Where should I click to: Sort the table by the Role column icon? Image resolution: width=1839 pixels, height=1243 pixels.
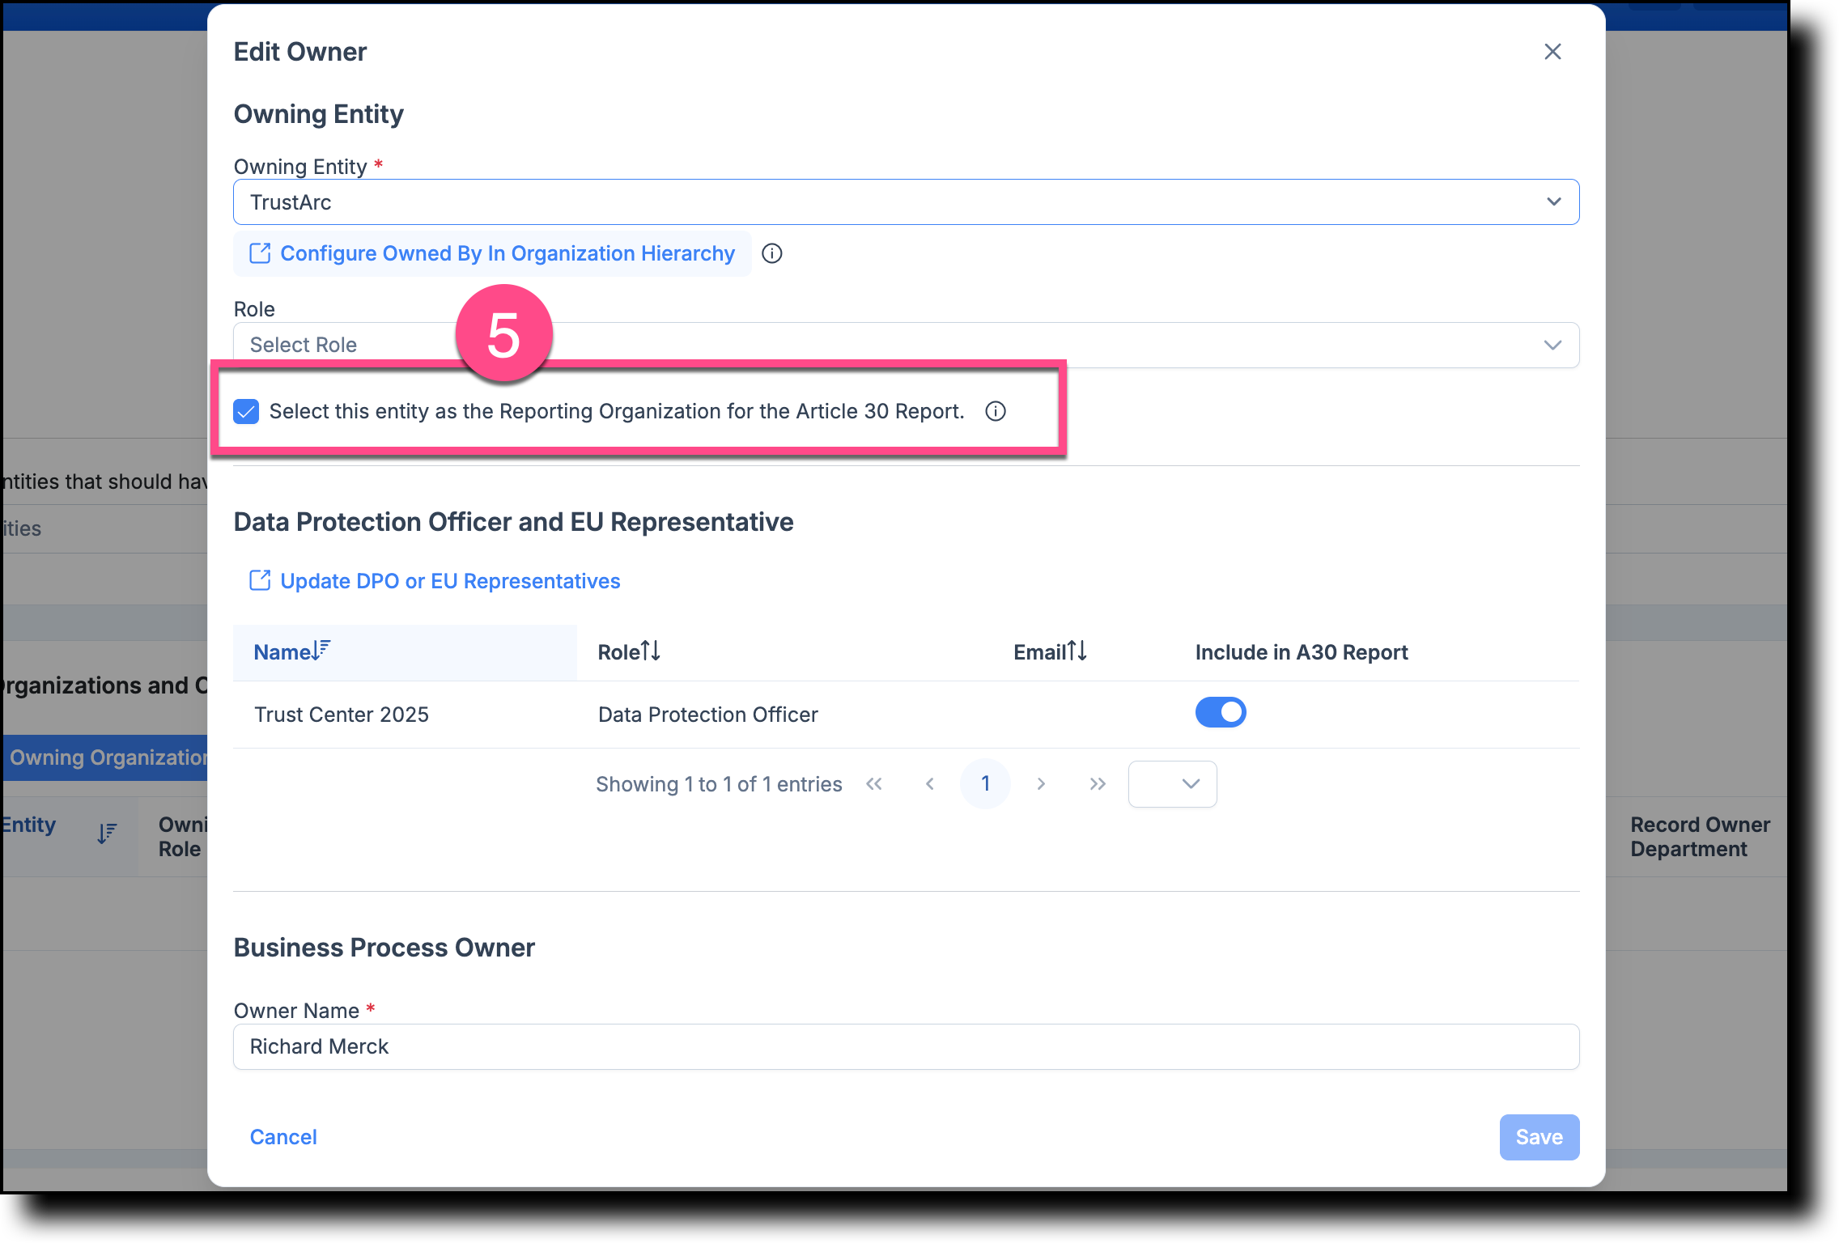point(652,651)
